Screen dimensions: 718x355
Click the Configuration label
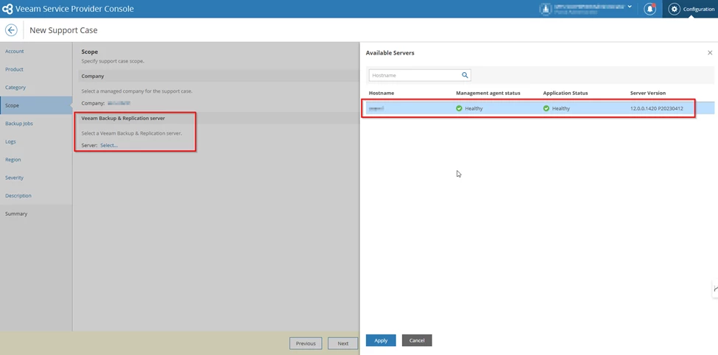pyautogui.click(x=699, y=9)
